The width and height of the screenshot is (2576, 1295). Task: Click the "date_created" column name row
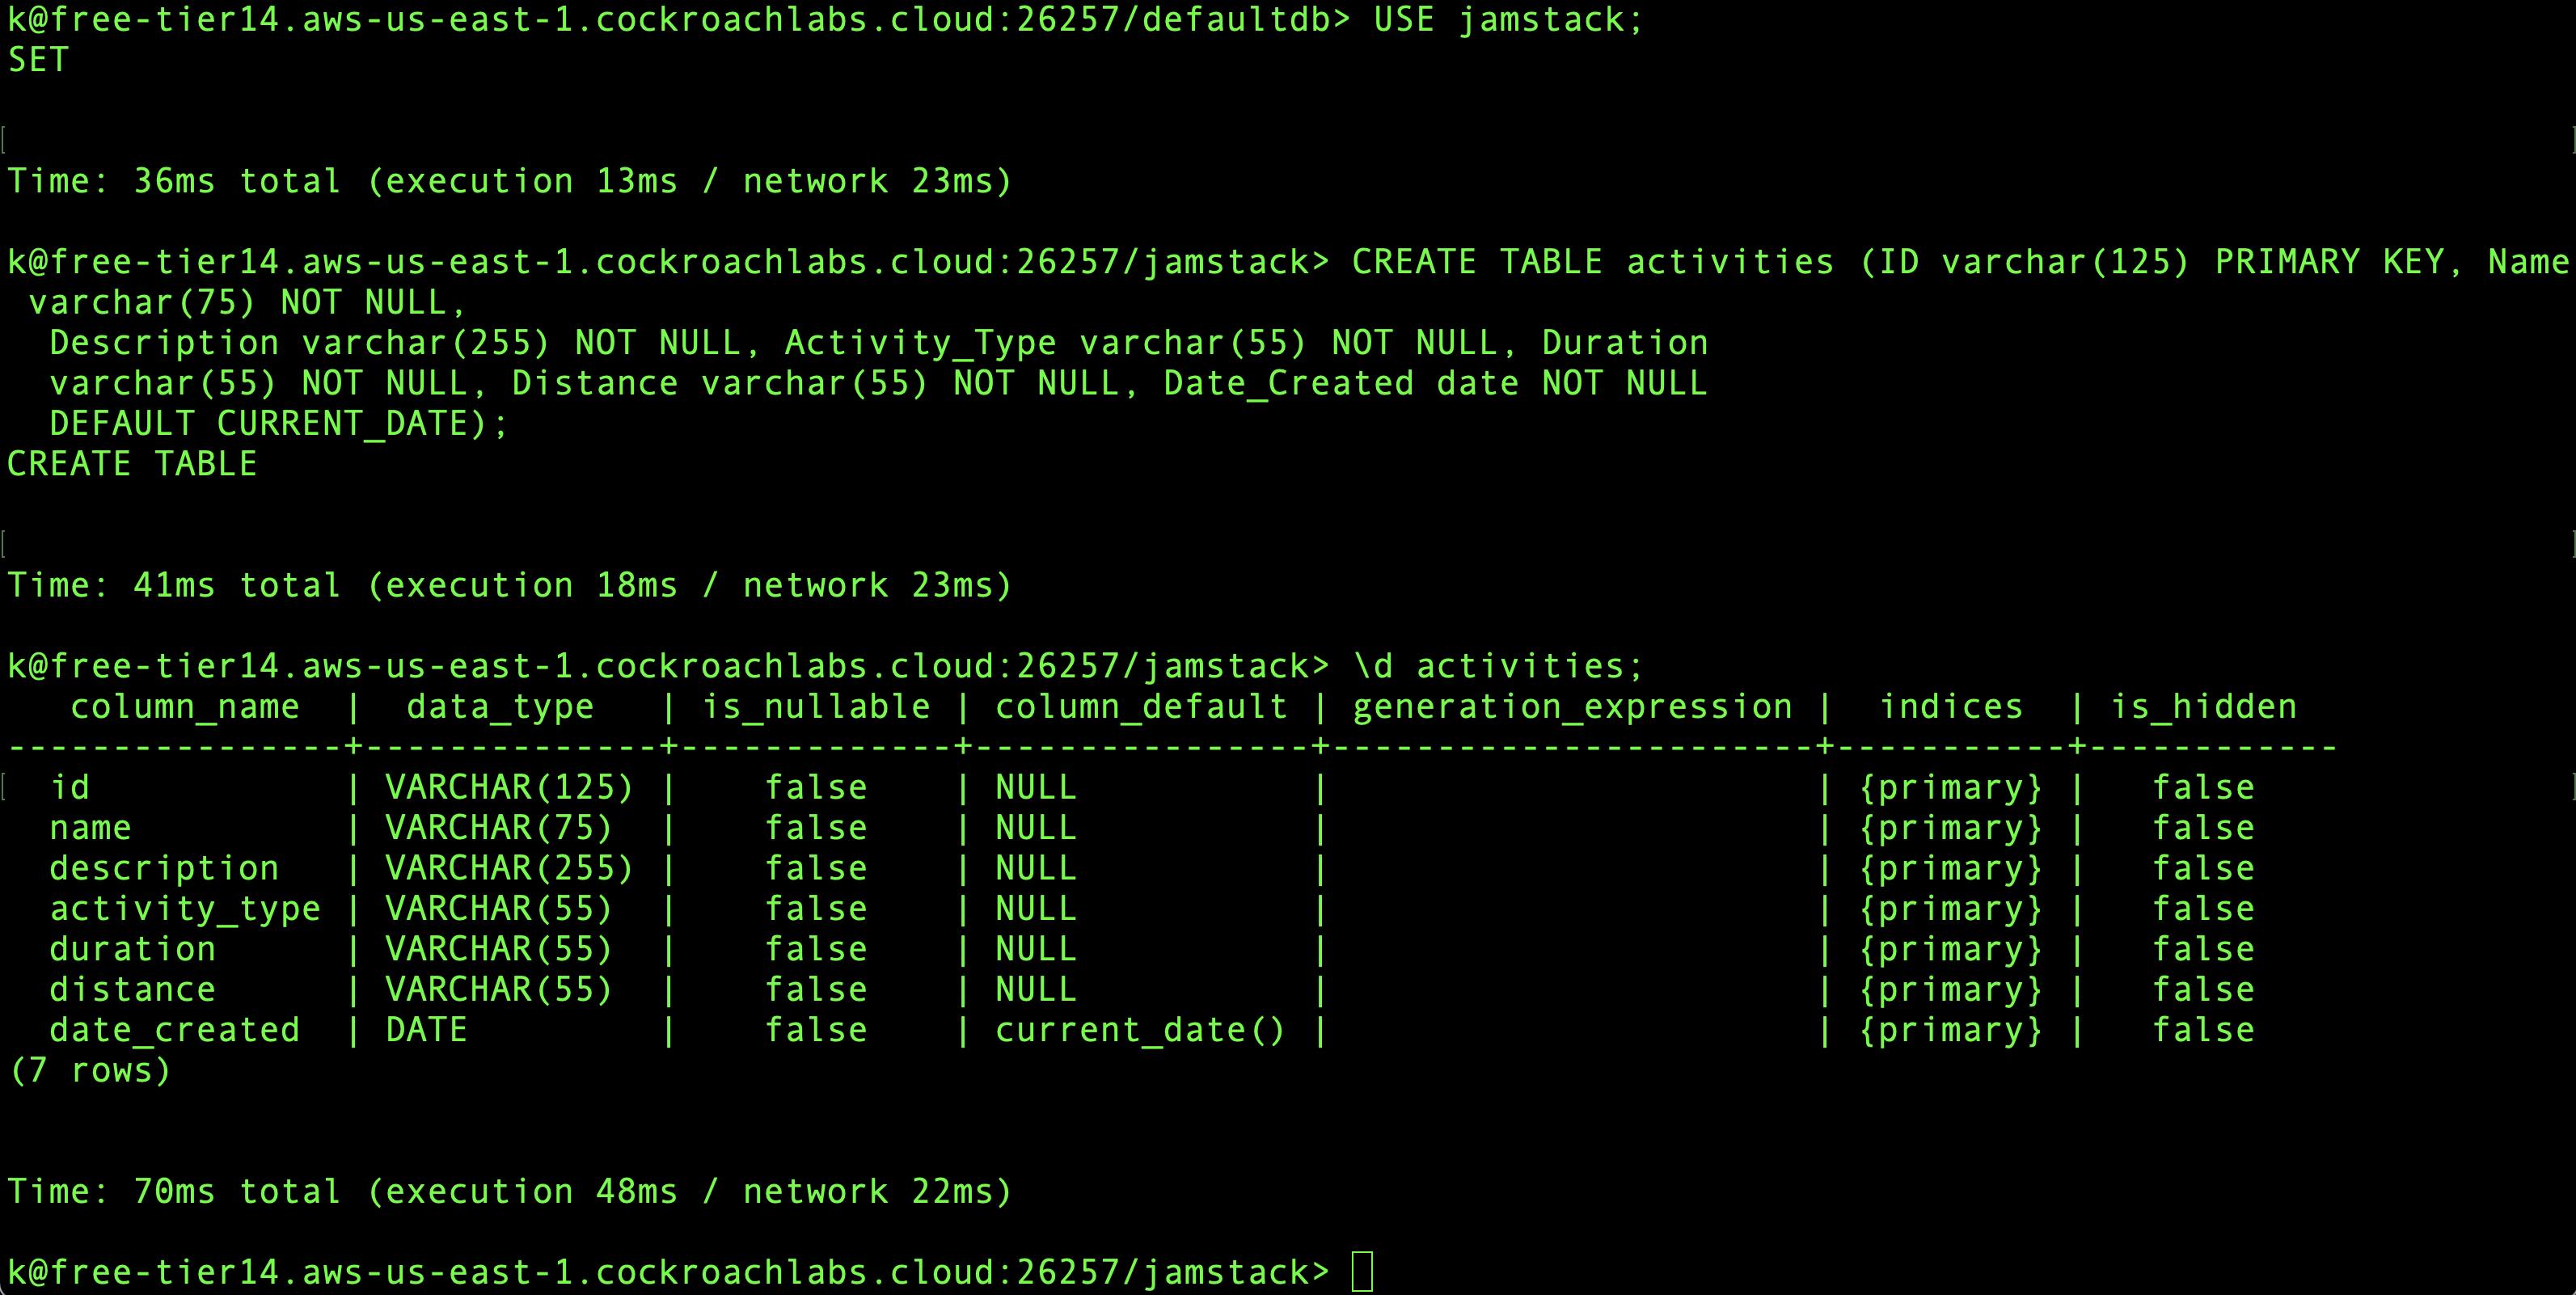[x=174, y=1030]
